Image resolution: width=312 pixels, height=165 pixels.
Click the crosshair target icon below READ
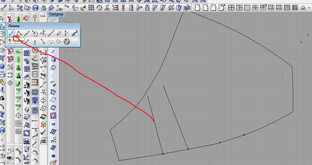coord(18,115)
